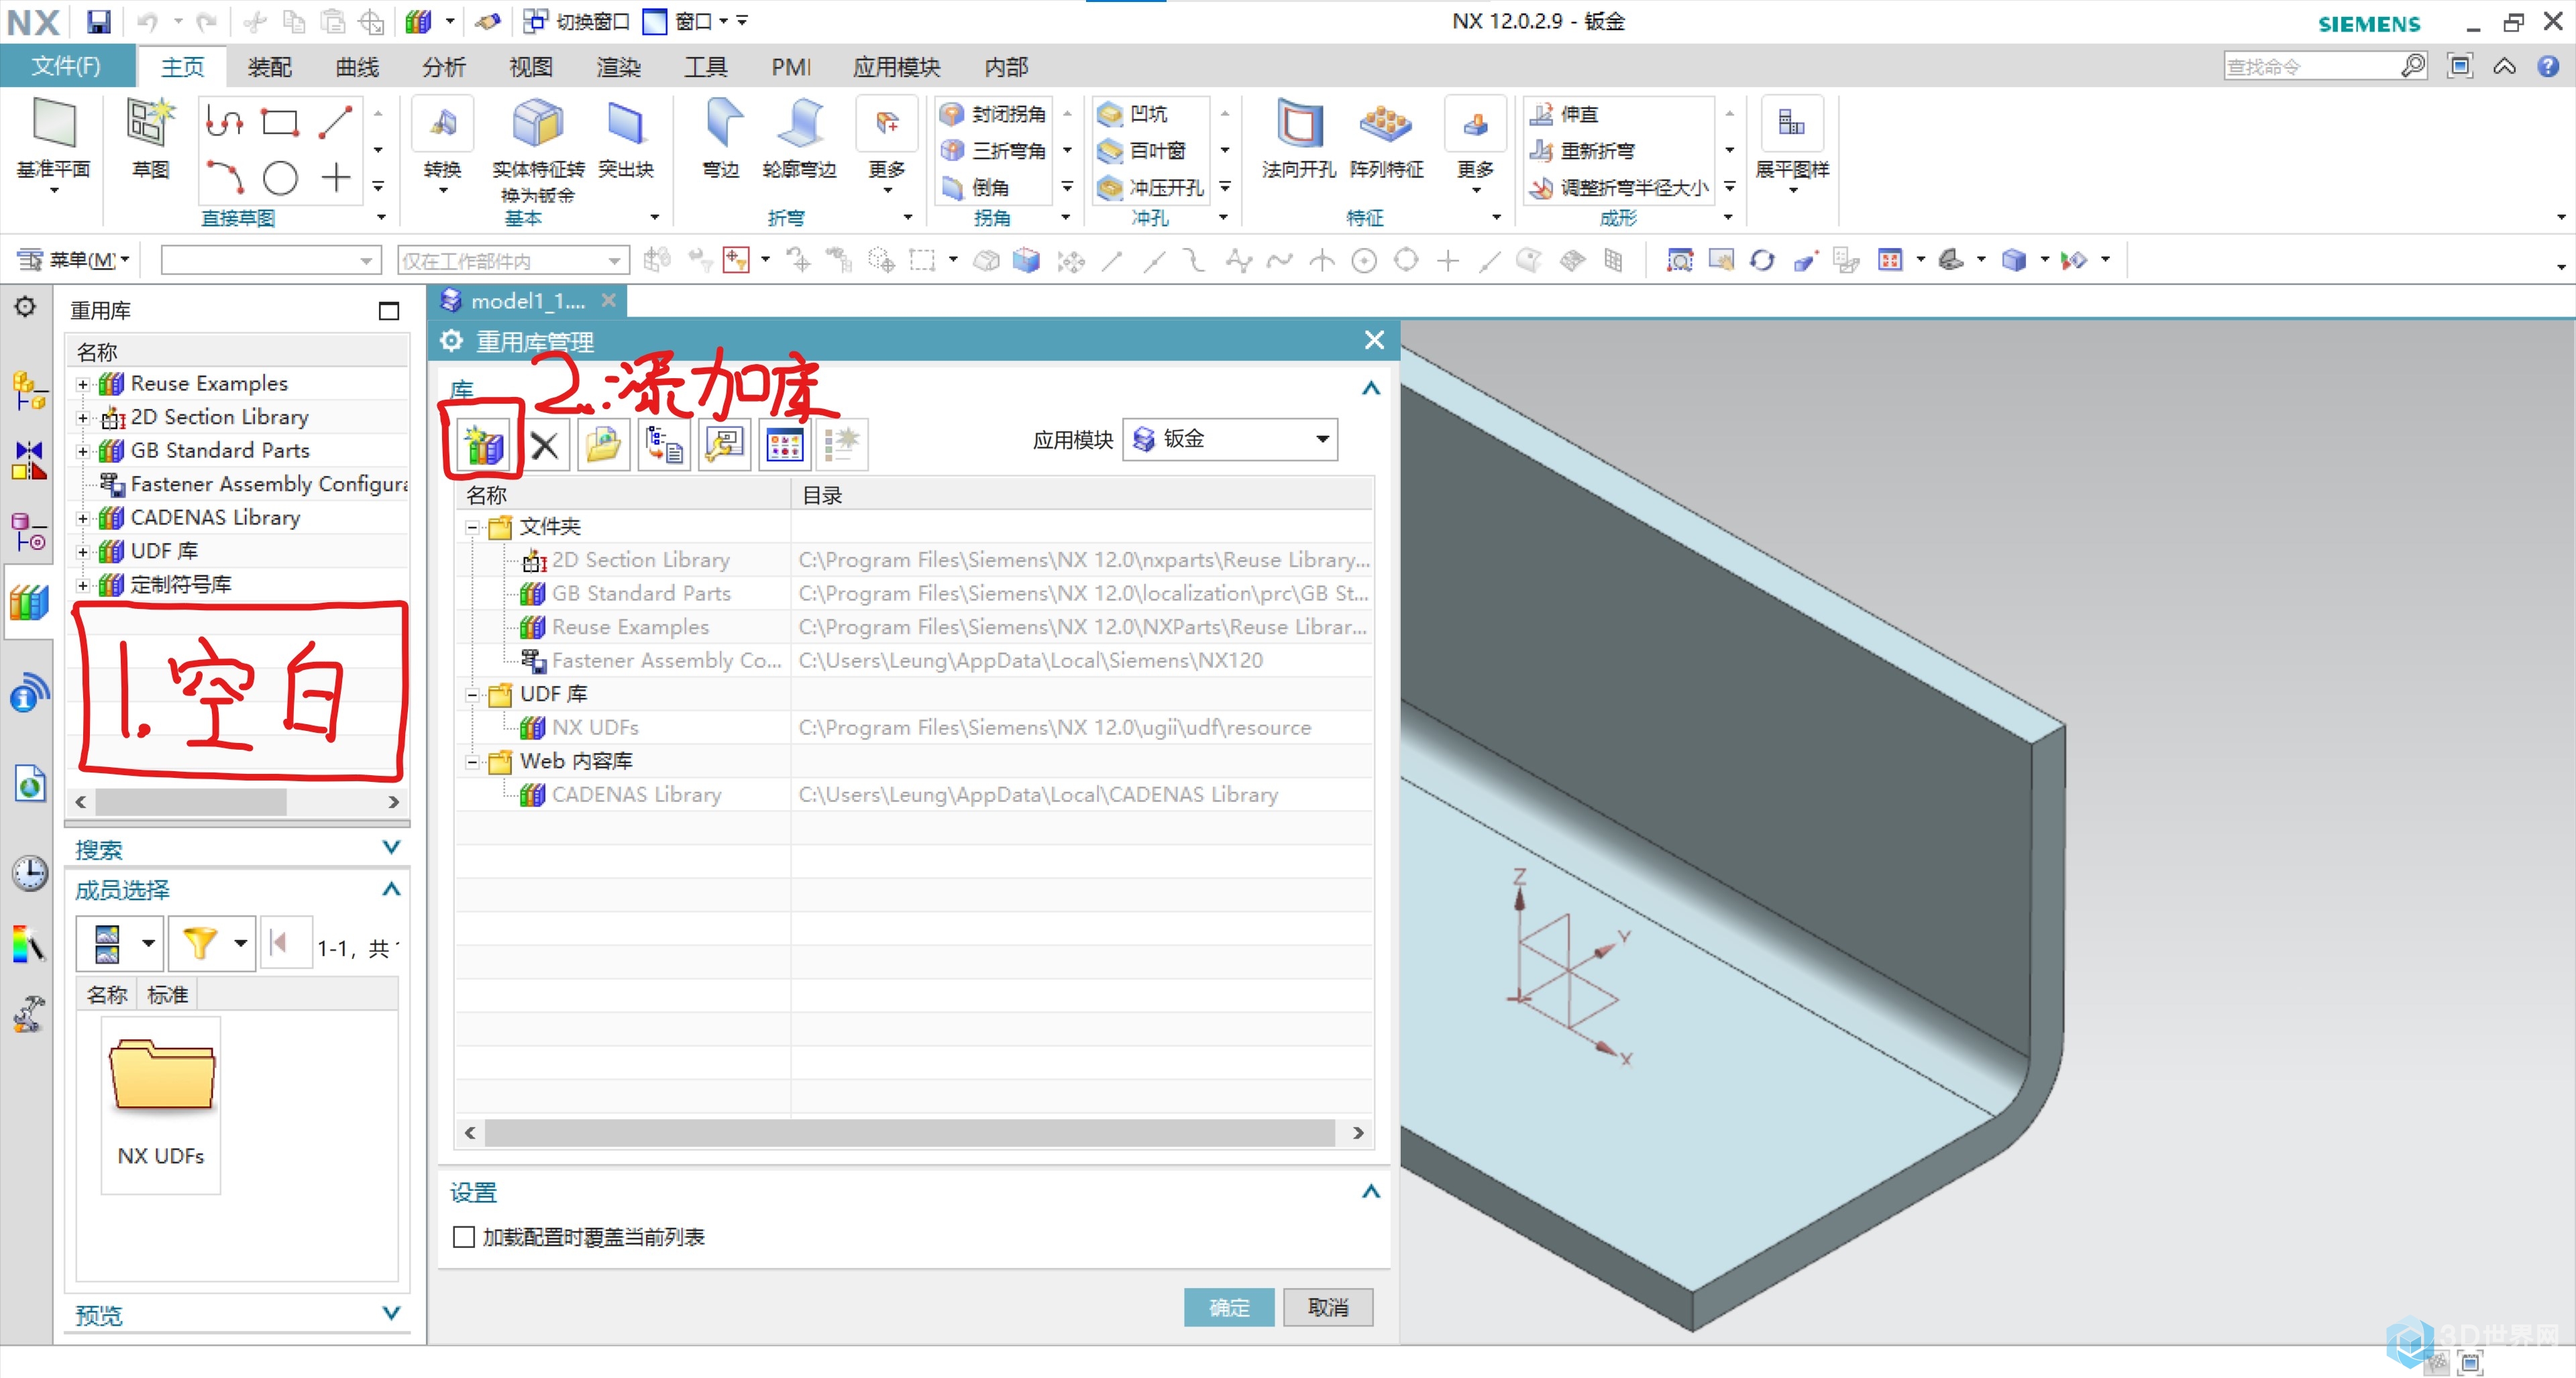The image size is (2576, 1378).
Task: Expand the GB Standard Parts node
Action: (x=83, y=452)
